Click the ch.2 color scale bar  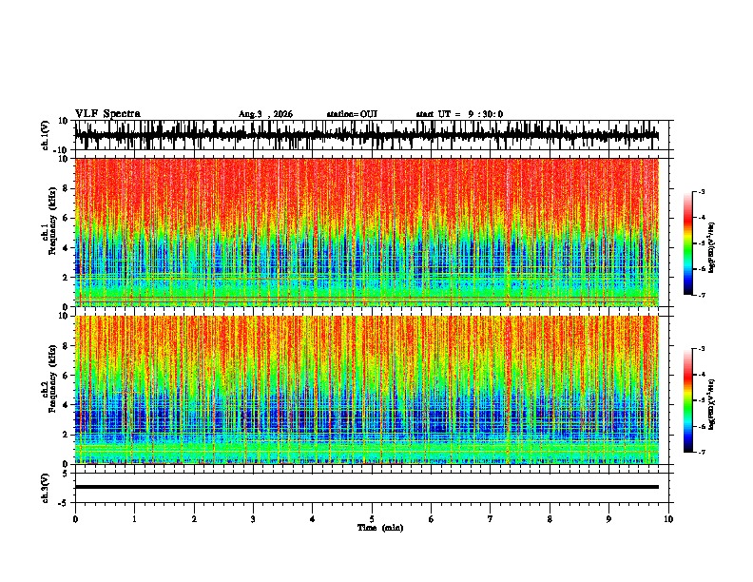687,400
